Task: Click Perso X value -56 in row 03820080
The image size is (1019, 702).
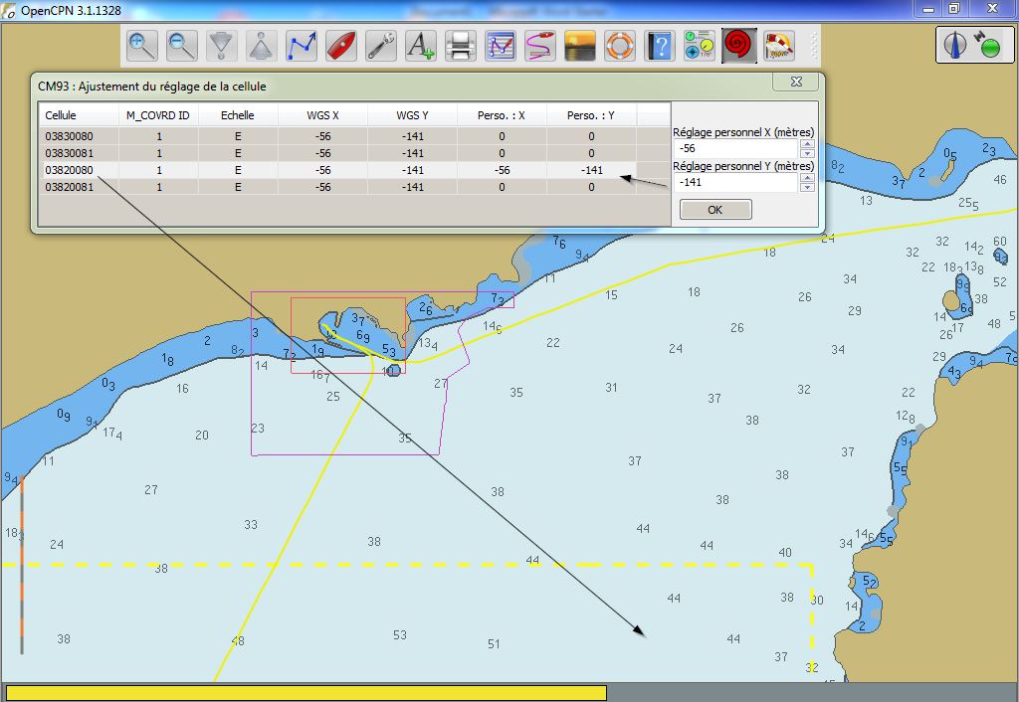Action: click(502, 170)
